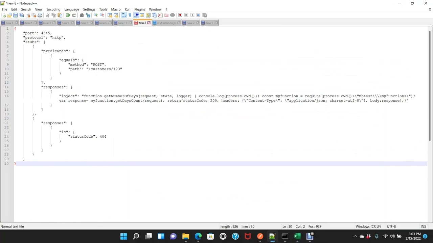This screenshot has width=433, height=243.
Task: Print the document with the Print icon
Action: pos(40,15)
